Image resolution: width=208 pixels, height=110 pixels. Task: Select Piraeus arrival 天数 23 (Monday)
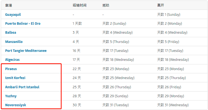(x=116, y=69)
